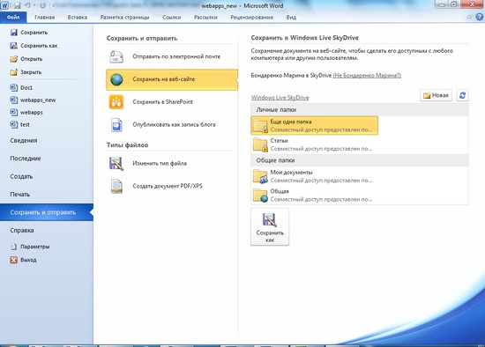Open the Разметка страницы tab
This screenshot has width=485, height=347.
[124, 18]
